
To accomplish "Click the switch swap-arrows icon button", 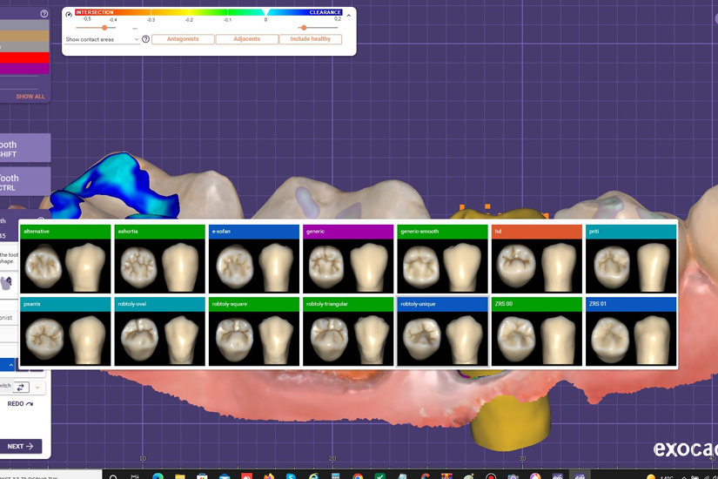I will pyautogui.click(x=21, y=388).
